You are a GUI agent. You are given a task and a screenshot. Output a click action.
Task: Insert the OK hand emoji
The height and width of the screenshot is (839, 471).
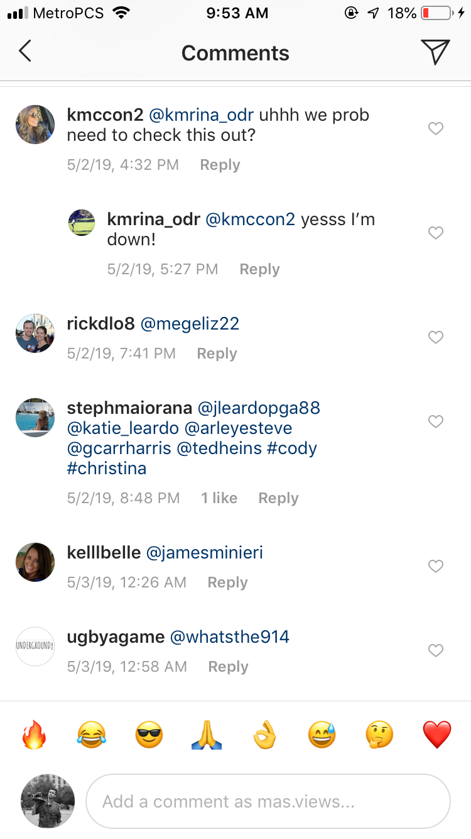coord(264,734)
